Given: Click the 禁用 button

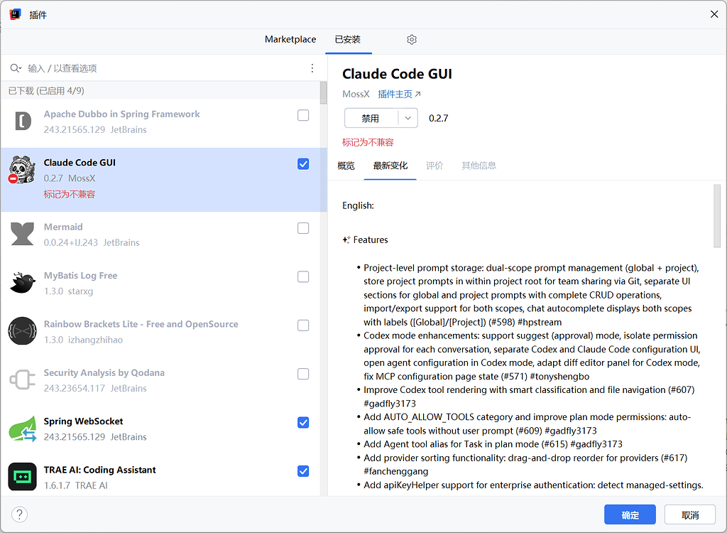Looking at the screenshot, I should pos(371,118).
